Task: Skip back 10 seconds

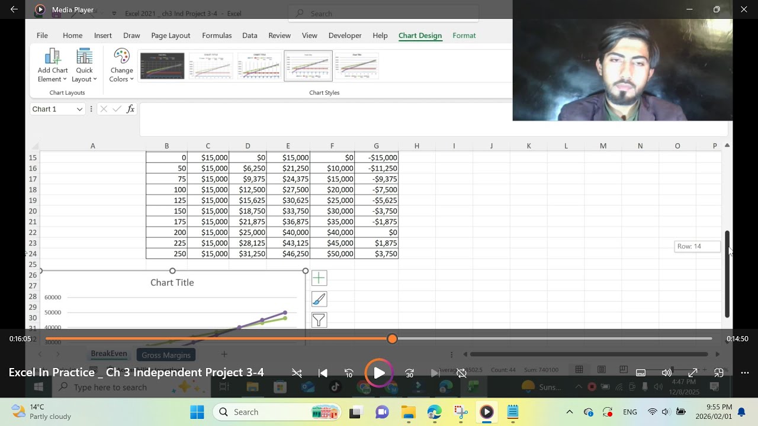Action: [x=349, y=373]
